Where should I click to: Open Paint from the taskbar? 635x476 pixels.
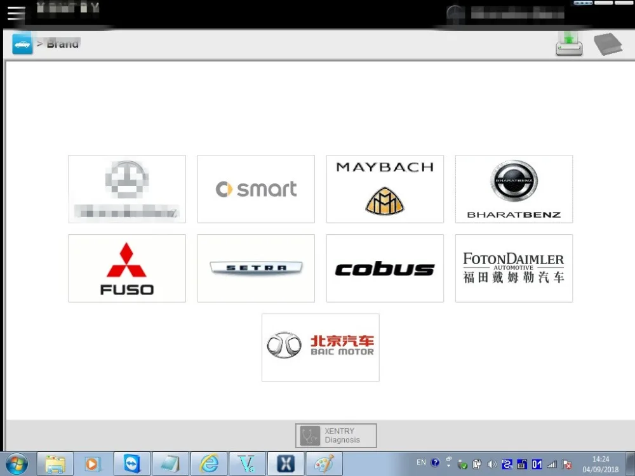tap(324, 465)
